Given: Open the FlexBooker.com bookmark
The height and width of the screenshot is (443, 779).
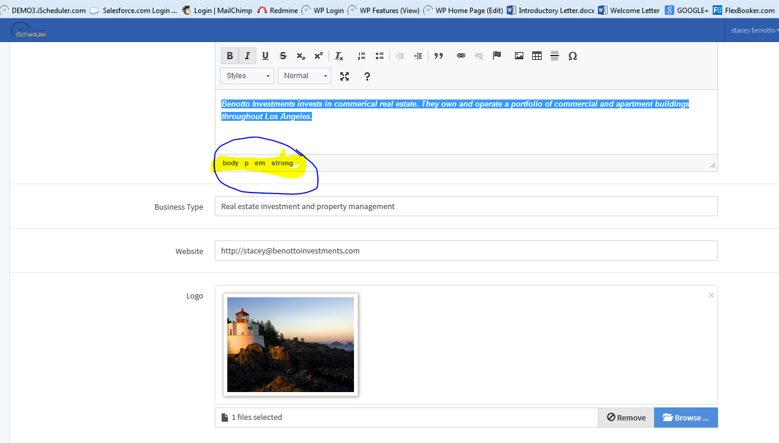Looking at the screenshot, I should point(745,10).
